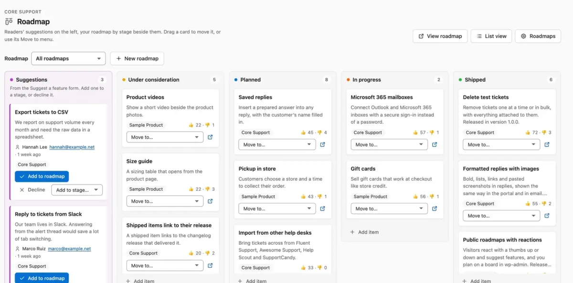This screenshot has width=573, height=283.
Task: Open Add to stage dropdown on Export tickets
Action: [77, 190]
